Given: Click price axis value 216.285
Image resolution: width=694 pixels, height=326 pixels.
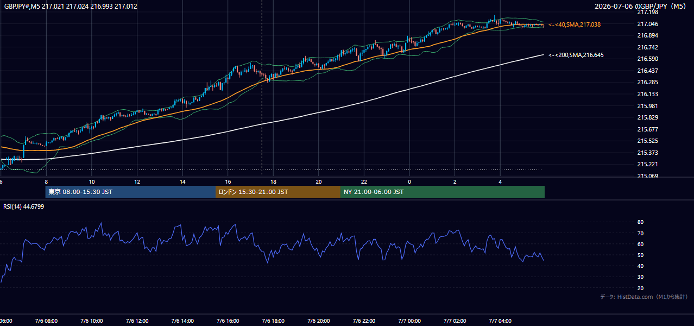Looking at the screenshot, I should 647,82.
